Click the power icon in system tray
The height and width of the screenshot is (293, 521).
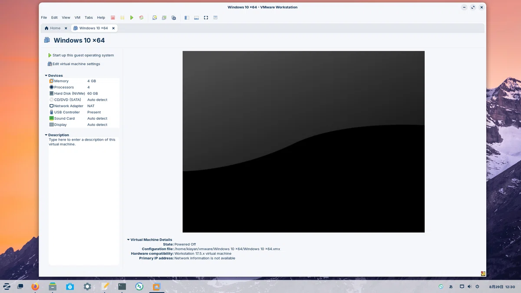pyautogui.click(x=477, y=286)
